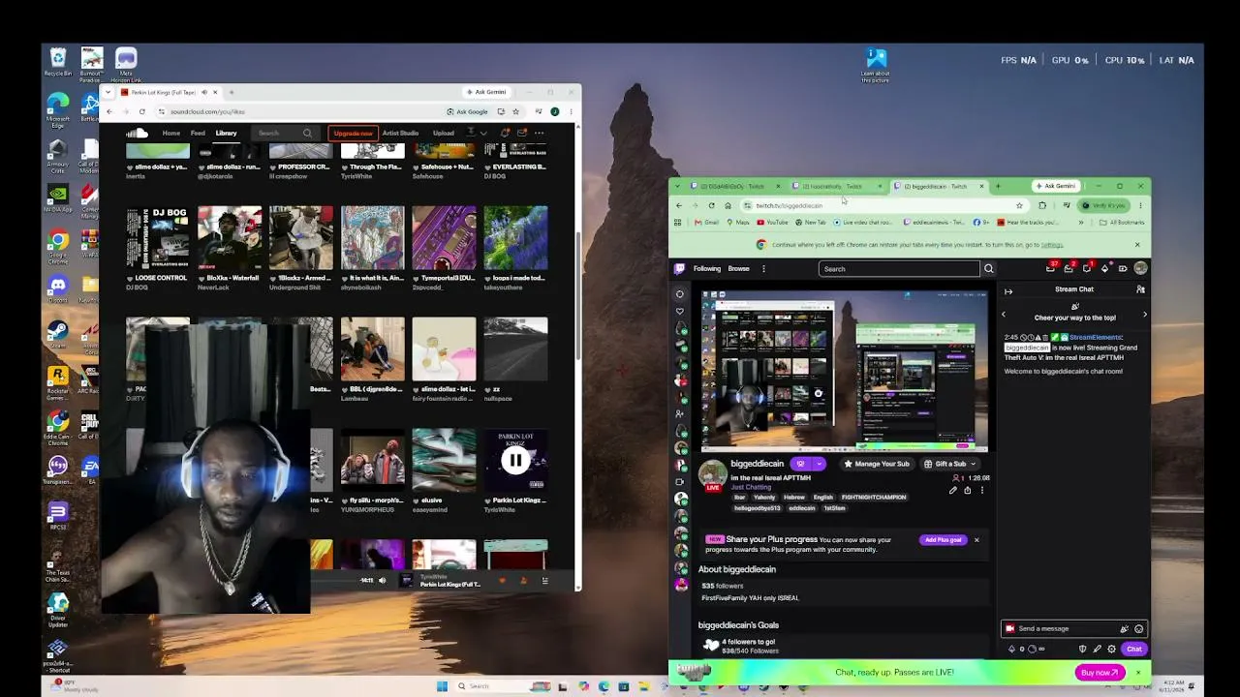Screen dimensions: 1240x697
Task: Open SoundCloud notifications bell
Action: pyautogui.click(x=506, y=133)
